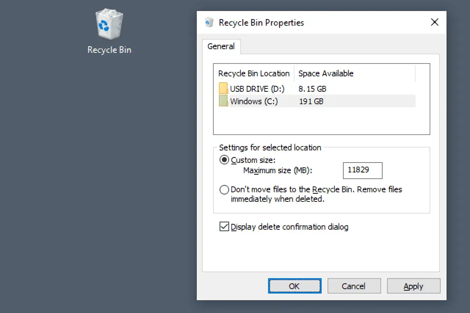Click the recycle bin icon in title bar
The height and width of the screenshot is (313, 470).
click(x=209, y=22)
